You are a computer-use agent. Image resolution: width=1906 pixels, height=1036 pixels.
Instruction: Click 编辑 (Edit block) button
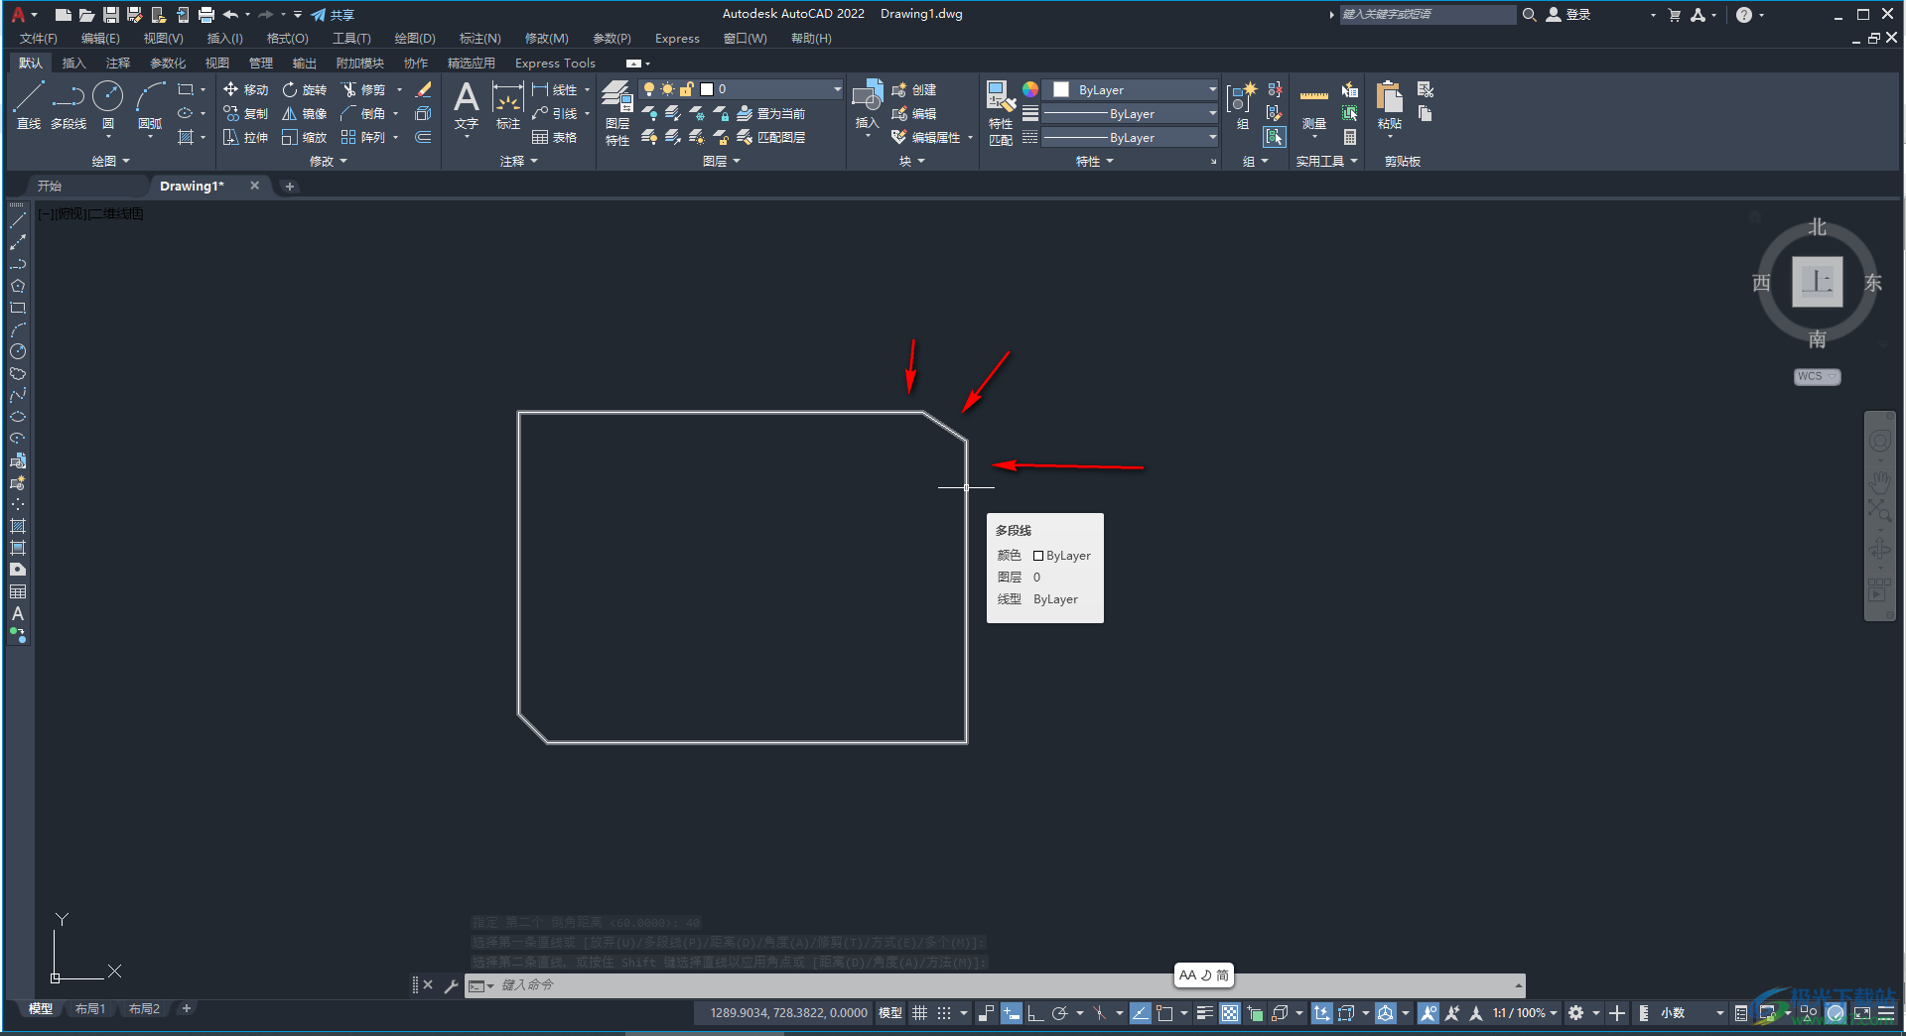(914, 113)
